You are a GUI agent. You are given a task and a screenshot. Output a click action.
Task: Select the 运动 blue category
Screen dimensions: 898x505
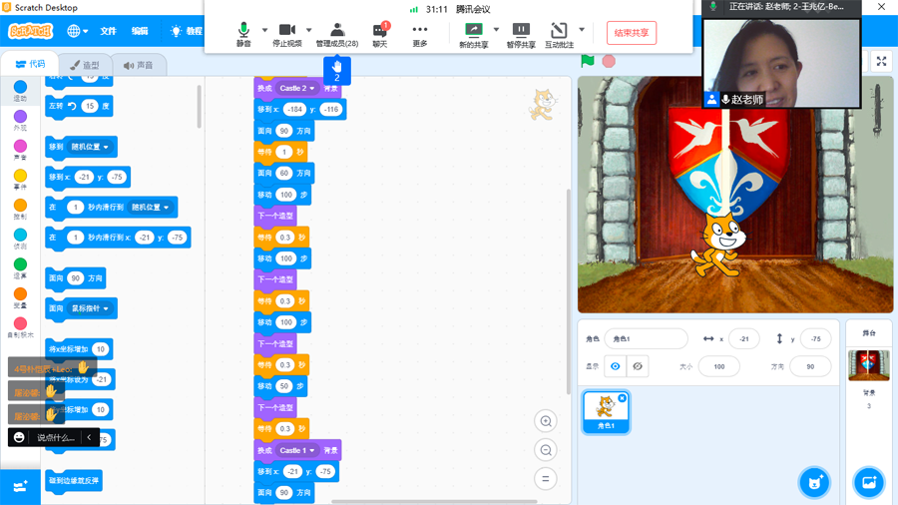click(20, 91)
